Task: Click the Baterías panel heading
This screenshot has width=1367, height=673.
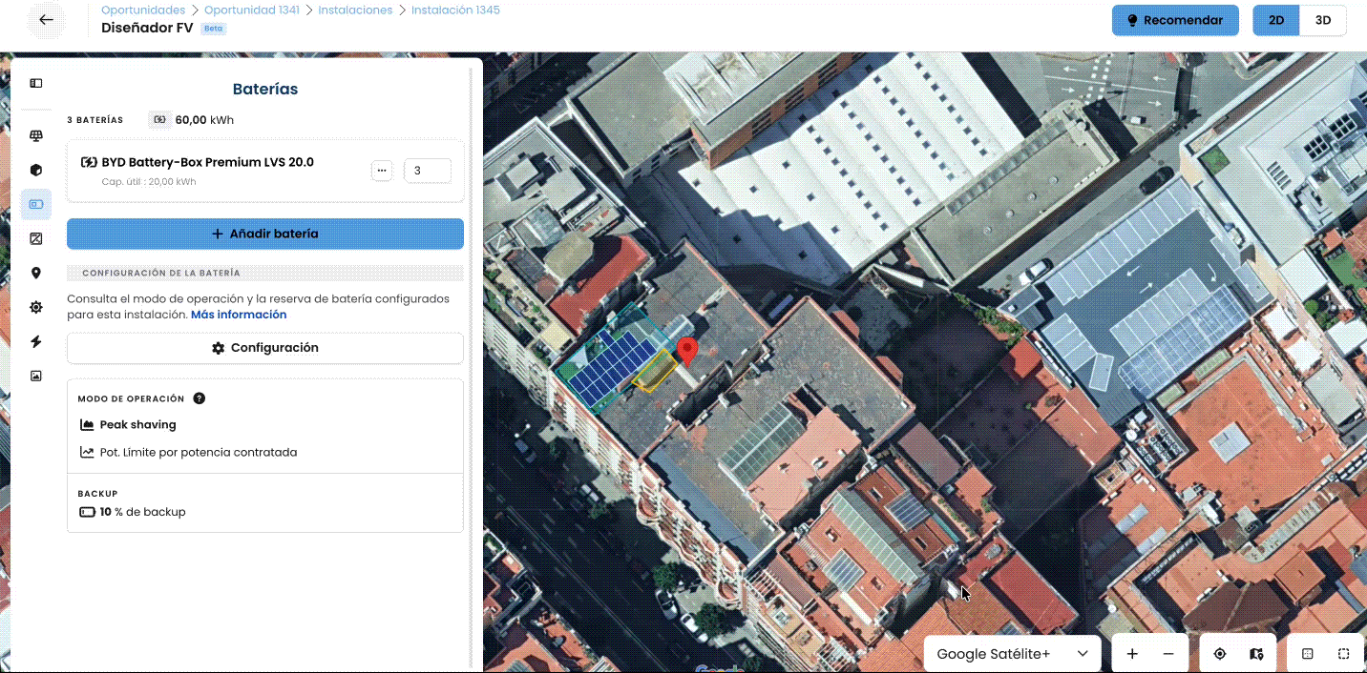Action: [x=265, y=90]
